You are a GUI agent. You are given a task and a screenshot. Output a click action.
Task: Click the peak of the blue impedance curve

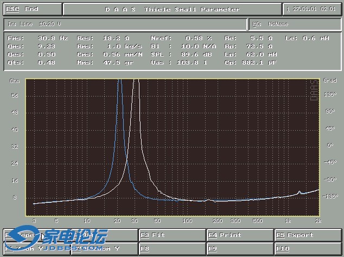[x=120, y=81]
